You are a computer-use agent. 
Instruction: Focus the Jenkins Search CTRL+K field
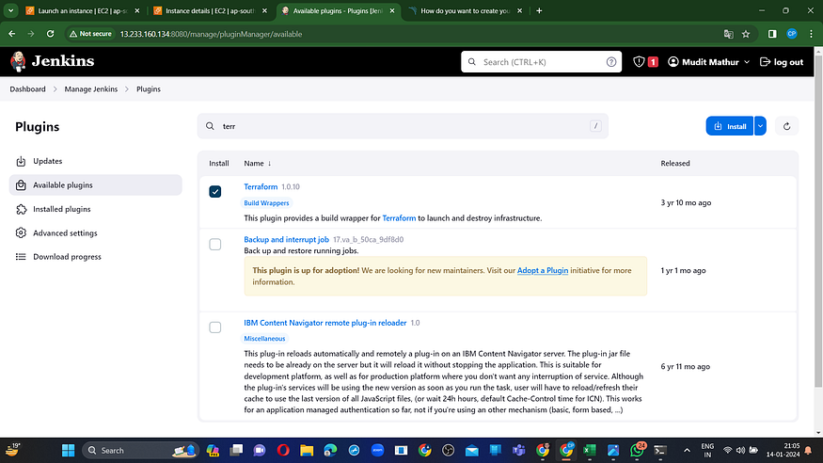541,62
